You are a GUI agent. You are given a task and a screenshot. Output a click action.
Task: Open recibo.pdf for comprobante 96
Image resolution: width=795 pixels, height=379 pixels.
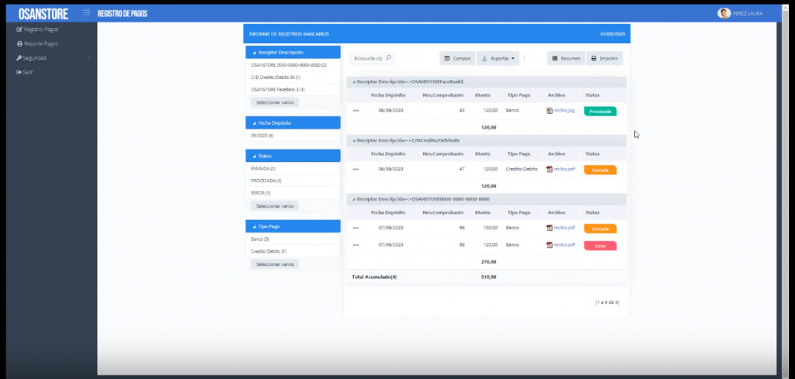coord(564,228)
